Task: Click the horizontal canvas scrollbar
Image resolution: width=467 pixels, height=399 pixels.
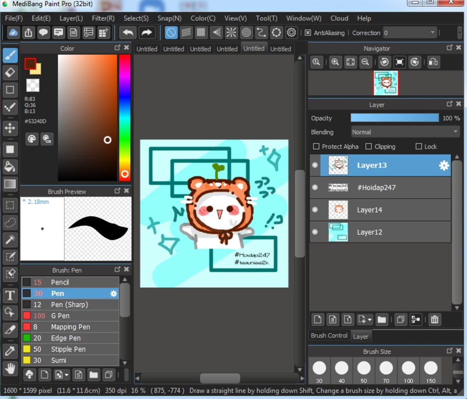Action: point(220,378)
